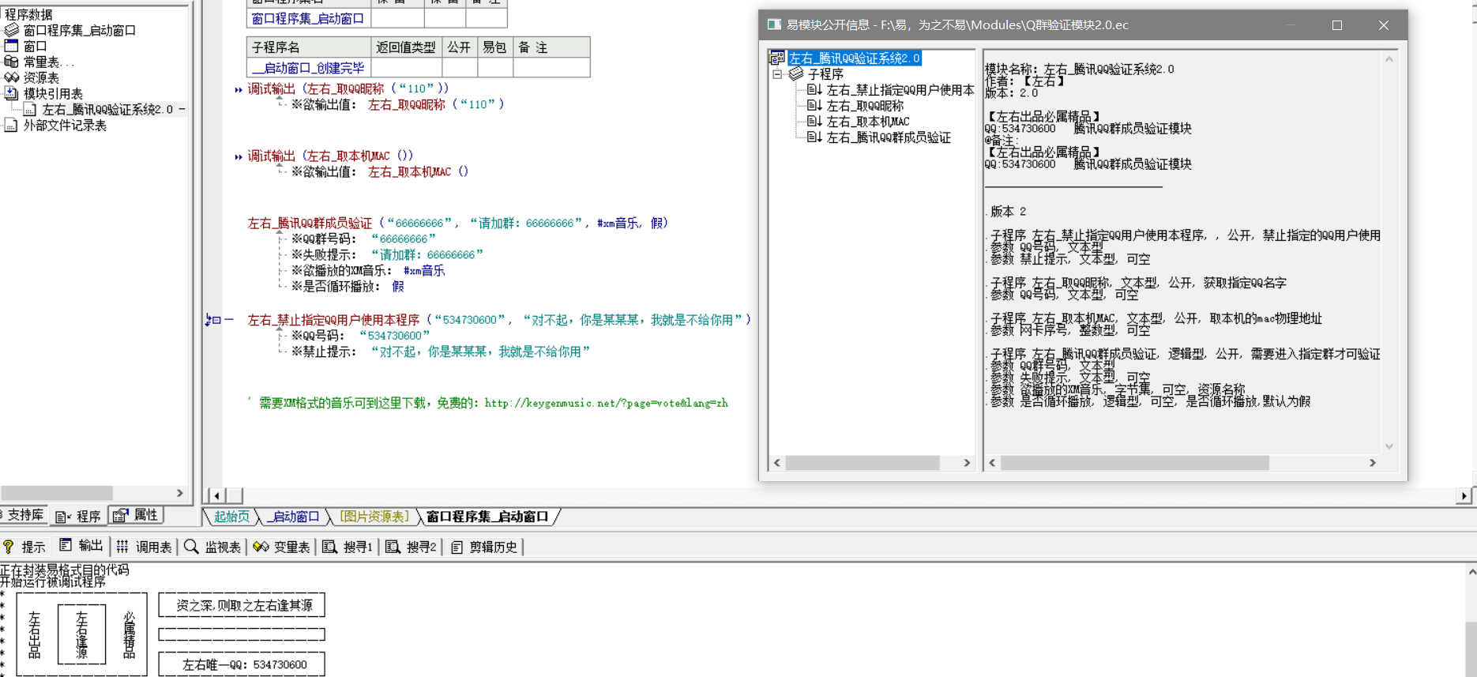Click the 监视表 magnifier icon
The image size is (1477, 677).
191,547
